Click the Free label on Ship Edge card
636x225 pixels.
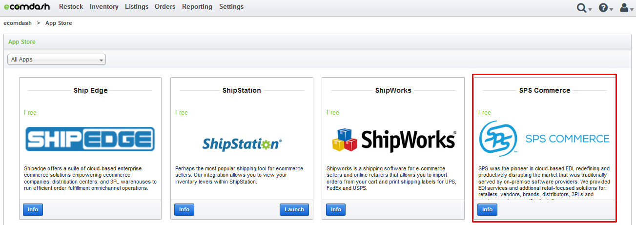pos(30,113)
